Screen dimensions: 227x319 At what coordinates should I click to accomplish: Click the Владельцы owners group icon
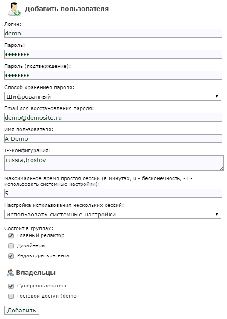(10, 273)
